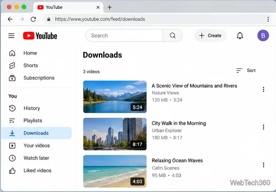Click the 8:17 duration badge
Image resolution: width=276 pixels, height=192 pixels.
pyautogui.click(x=137, y=144)
